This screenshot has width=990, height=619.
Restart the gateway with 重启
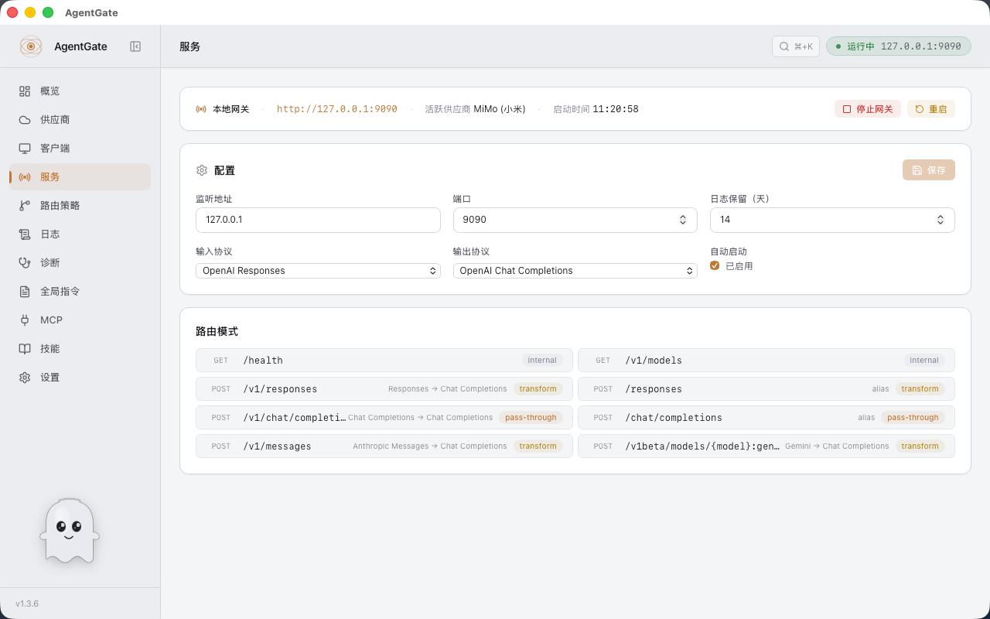click(x=931, y=109)
